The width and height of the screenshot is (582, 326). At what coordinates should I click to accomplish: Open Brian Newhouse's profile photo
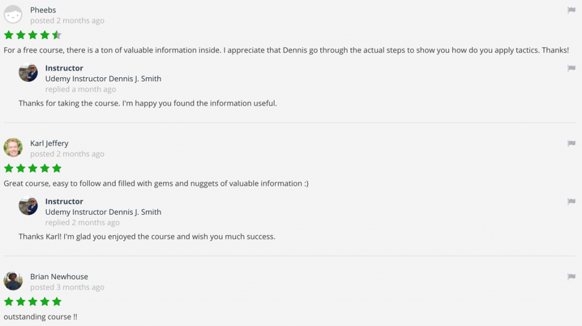[x=13, y=281]
